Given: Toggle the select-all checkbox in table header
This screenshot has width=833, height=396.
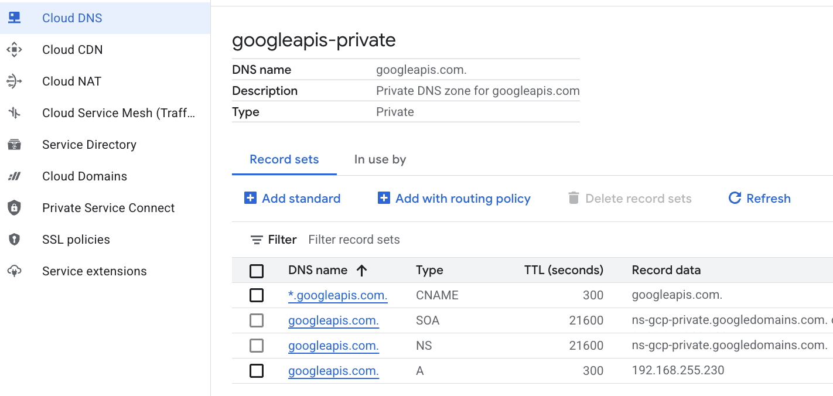Looking at the screenshot, I should click(x=257, y=271).
